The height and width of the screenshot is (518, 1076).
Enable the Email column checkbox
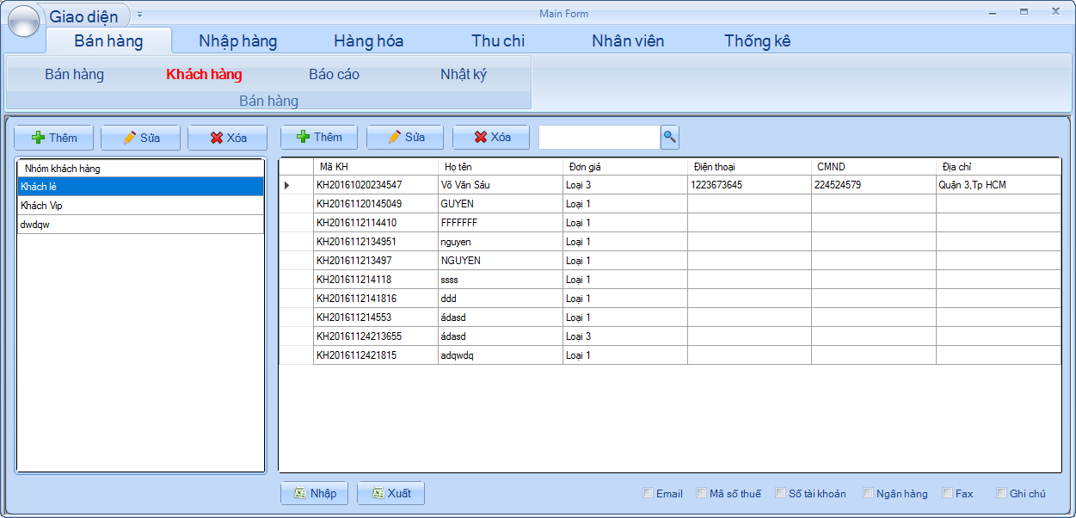click(649, 493)
